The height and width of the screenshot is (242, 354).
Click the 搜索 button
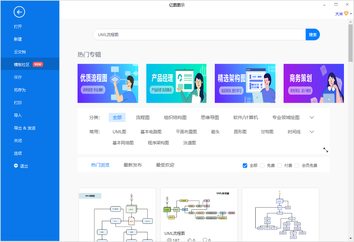point(313,34)
